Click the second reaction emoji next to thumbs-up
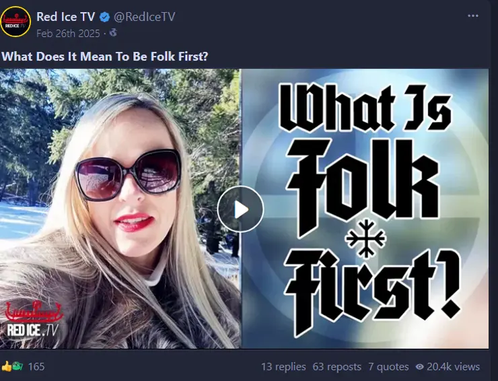 [17, 367]
